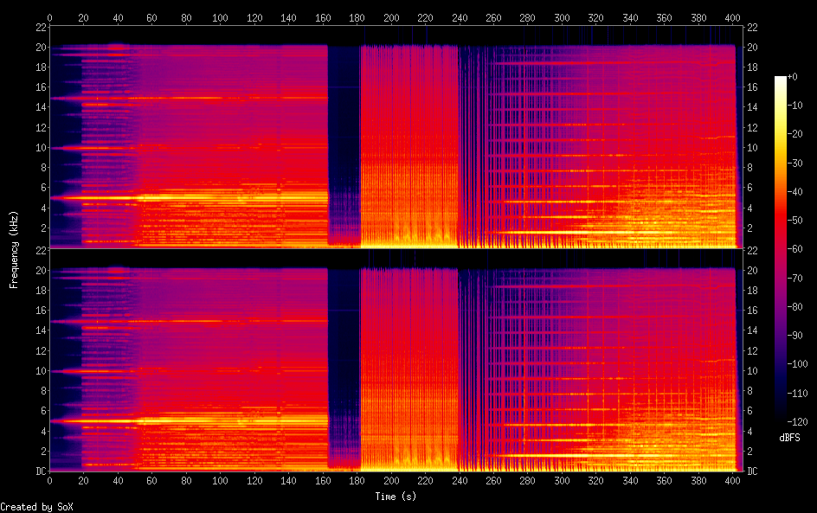Click the 300 tick on the bottom time axis
This screenshot has height=513, width=817.
tap(563, 480)
